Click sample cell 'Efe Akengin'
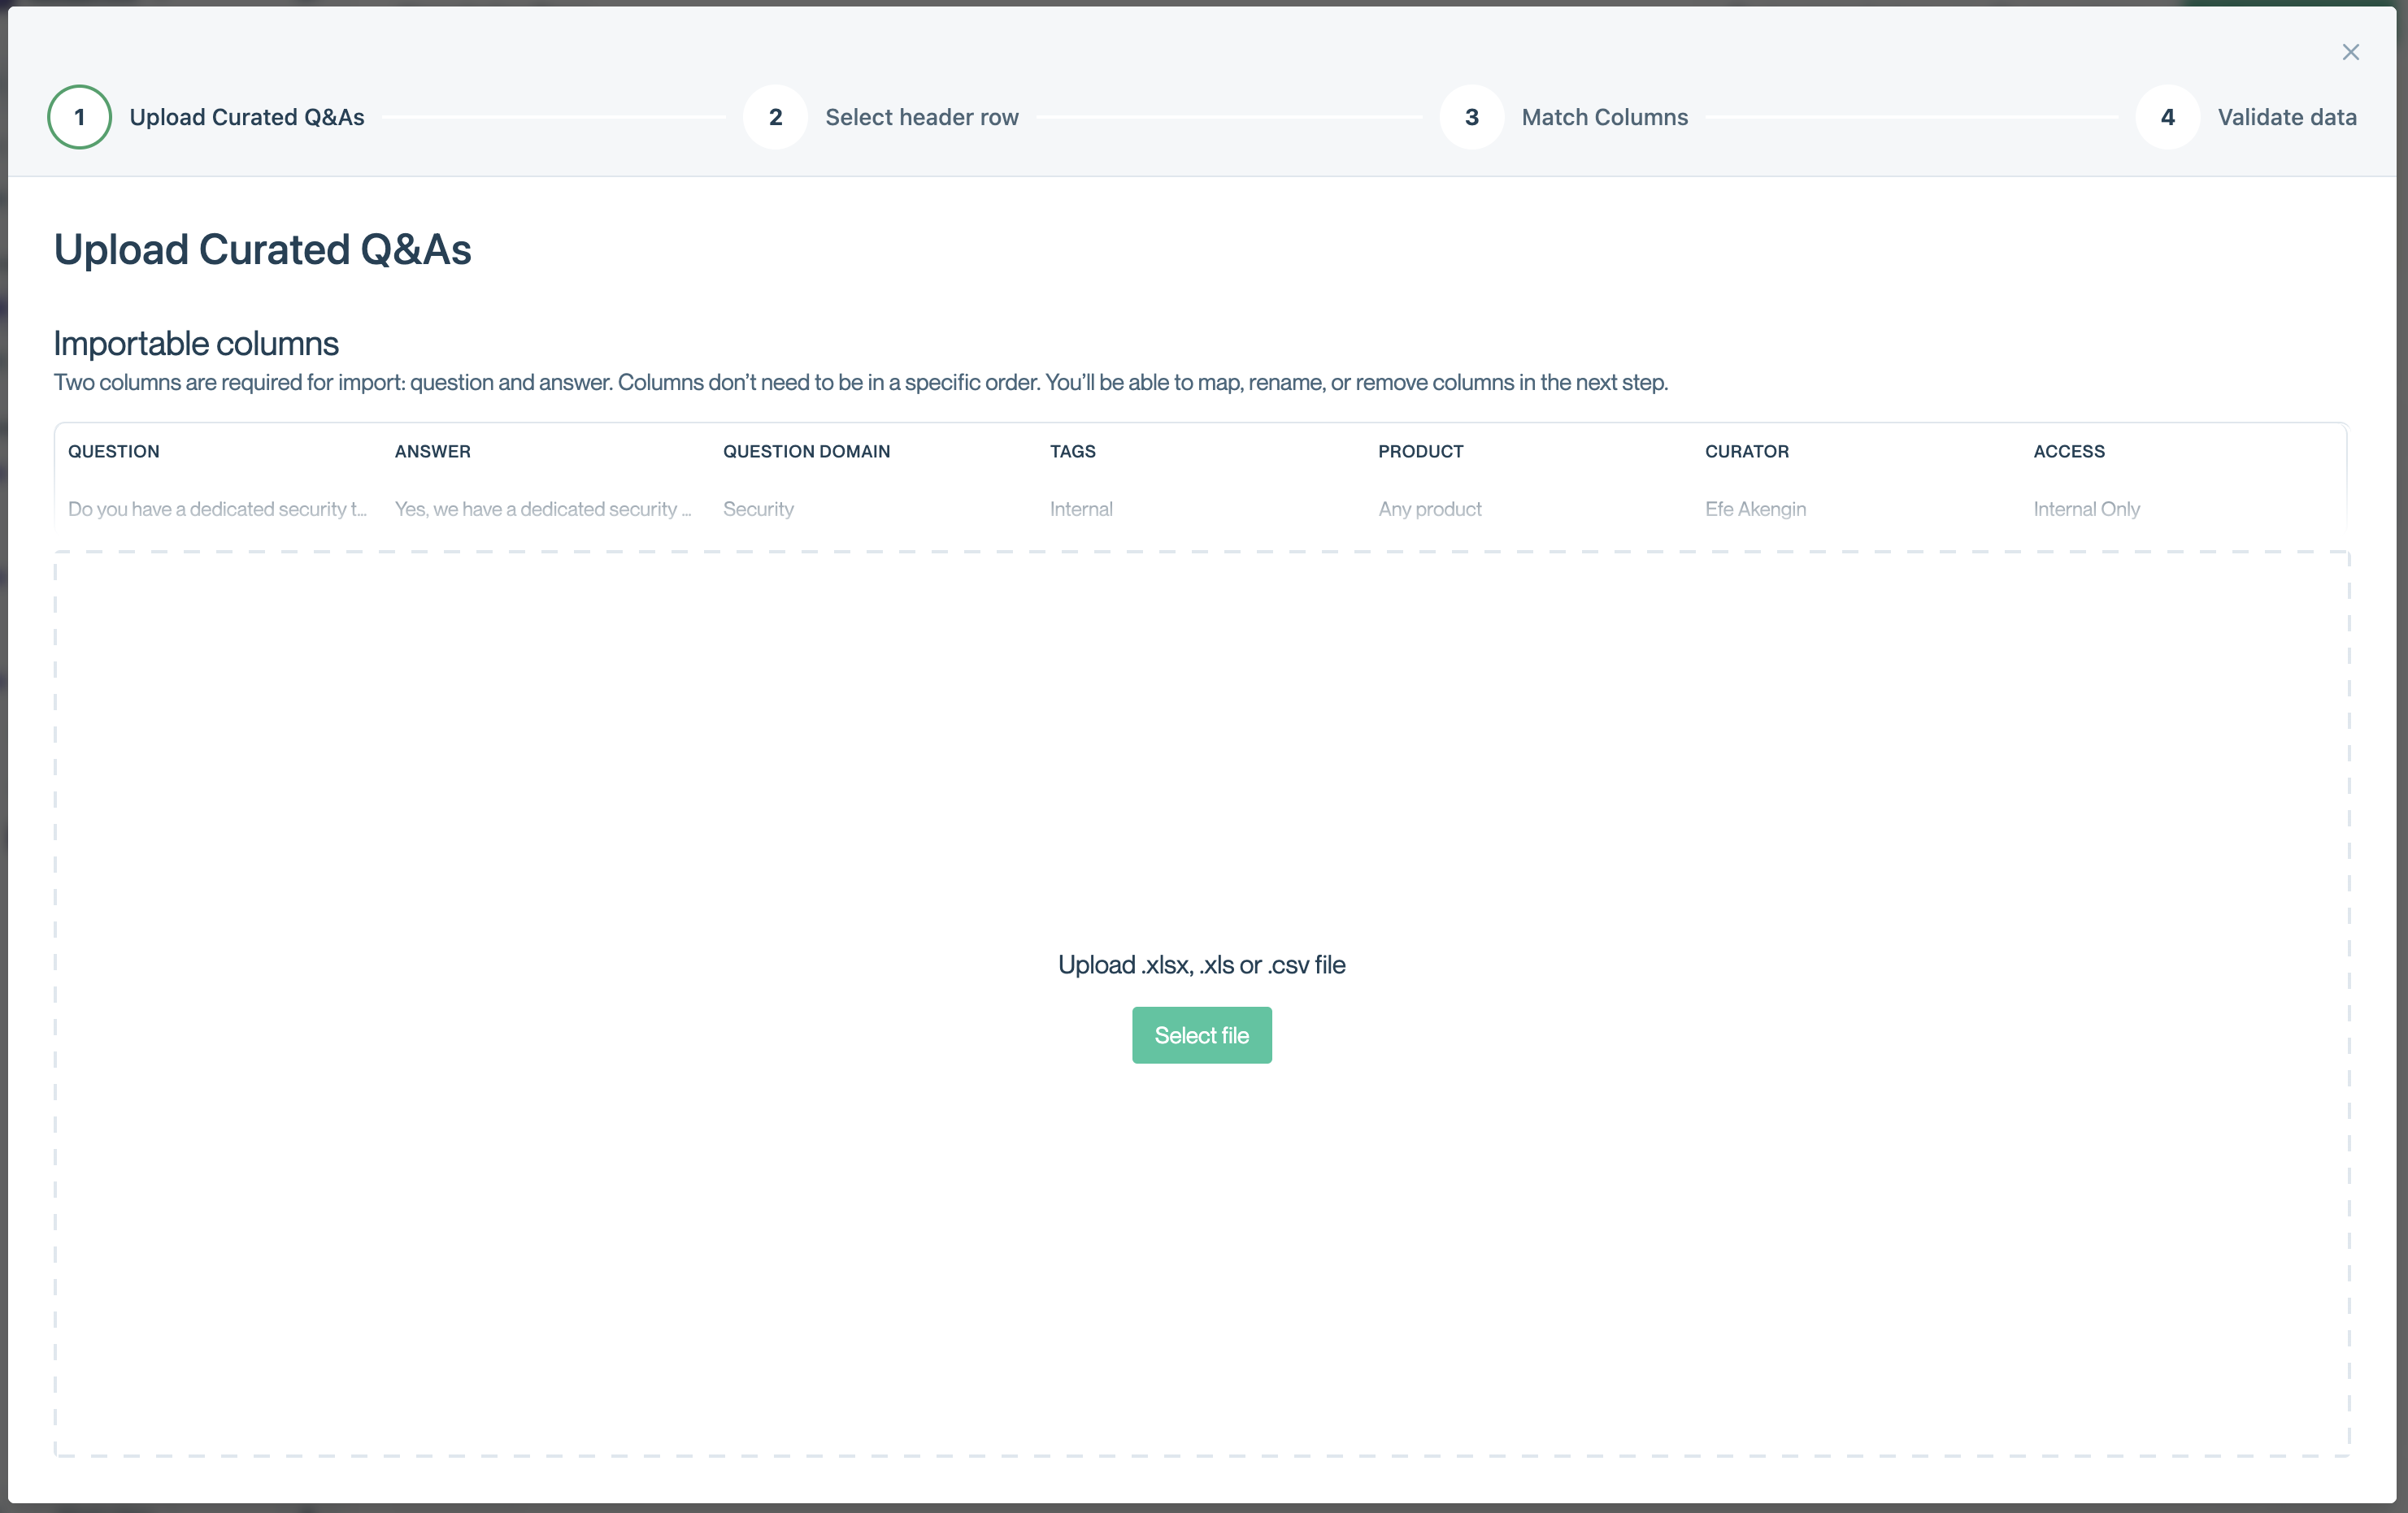2408x1513 pixels. [1755, 509]
